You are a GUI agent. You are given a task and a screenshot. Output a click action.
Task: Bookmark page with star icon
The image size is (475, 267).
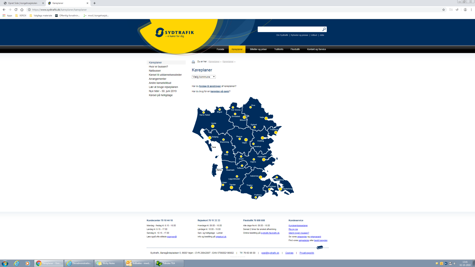pos(444,10)
